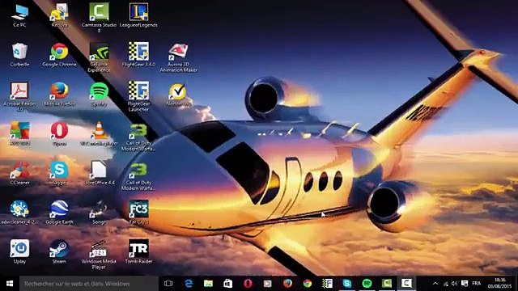Select the Google Earth desktop shortcut
Screen dimensions: 518x291
(59, 212)
